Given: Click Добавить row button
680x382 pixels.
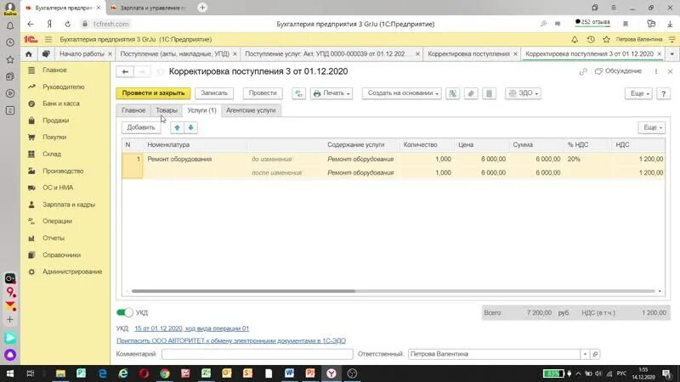Looking at the screenshot, I should pos(141,127).
